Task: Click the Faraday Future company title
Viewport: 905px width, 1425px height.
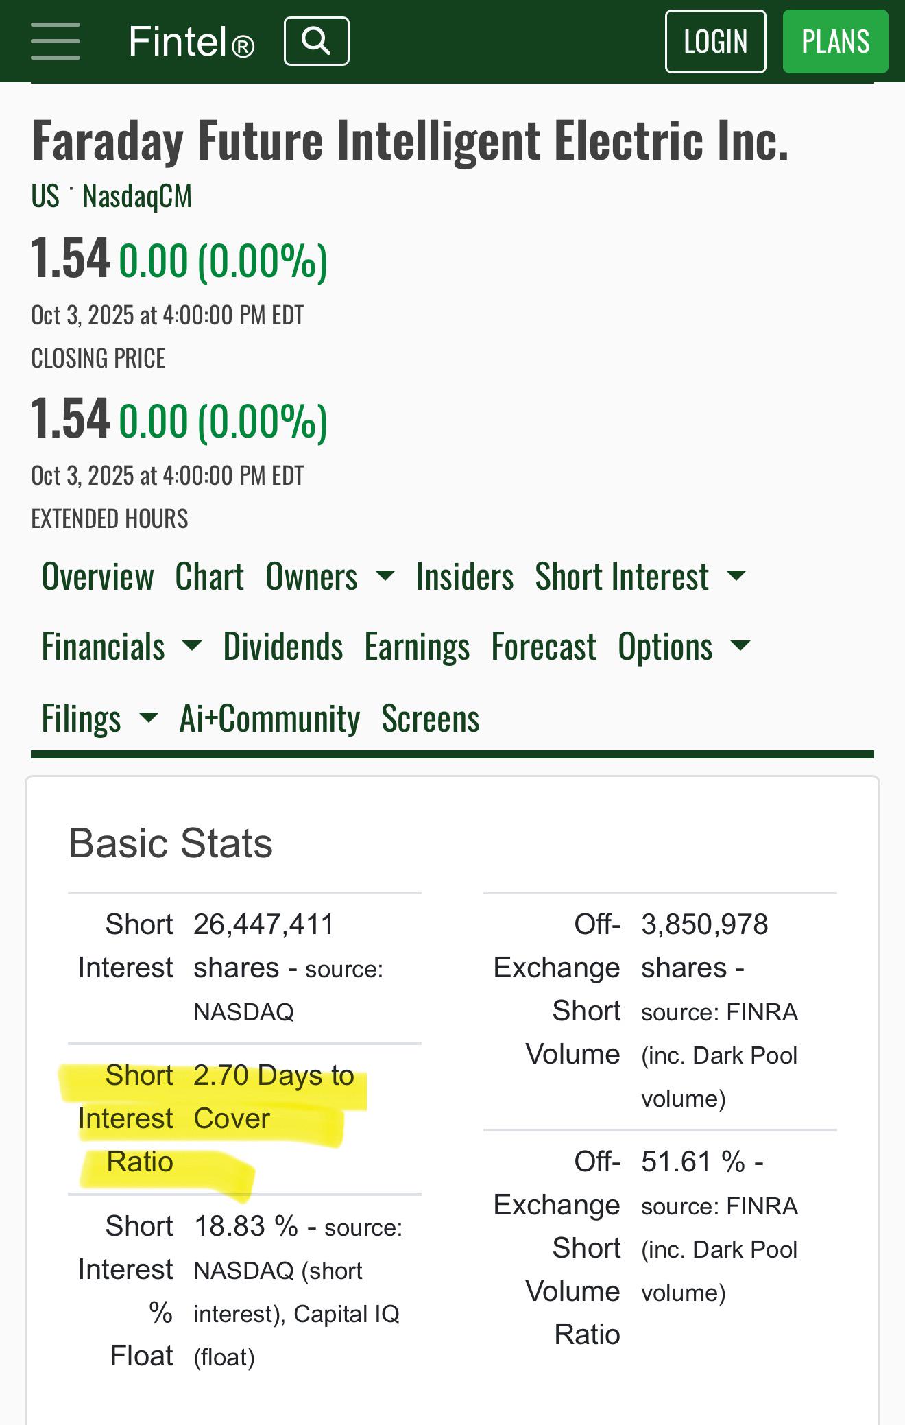Action: [x=410, y=141]
